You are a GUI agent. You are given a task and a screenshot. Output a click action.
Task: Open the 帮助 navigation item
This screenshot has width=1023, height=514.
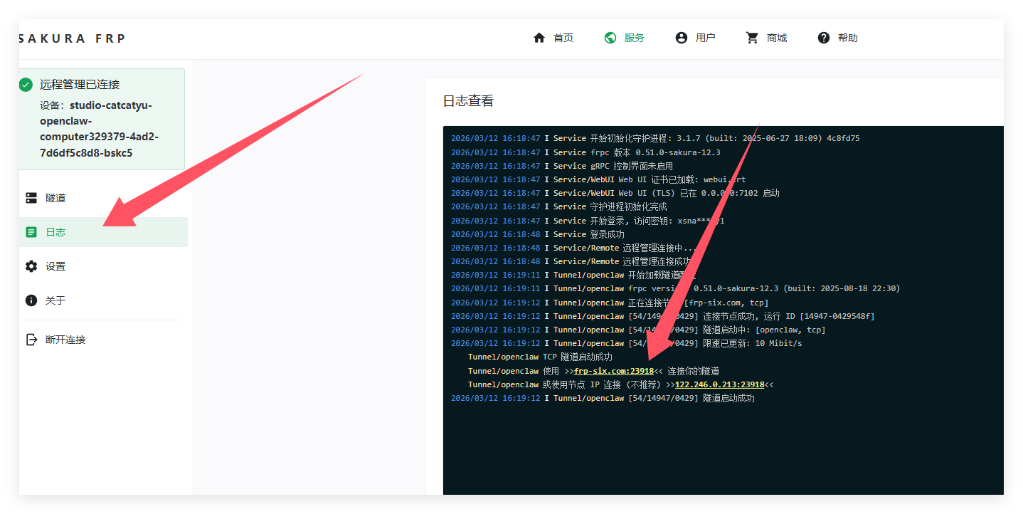pos(837,38)
